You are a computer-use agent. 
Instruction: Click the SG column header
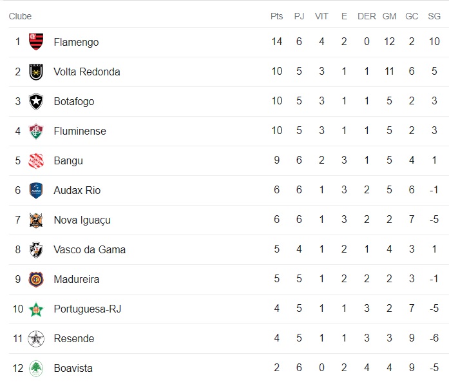[x=434, y=16]
